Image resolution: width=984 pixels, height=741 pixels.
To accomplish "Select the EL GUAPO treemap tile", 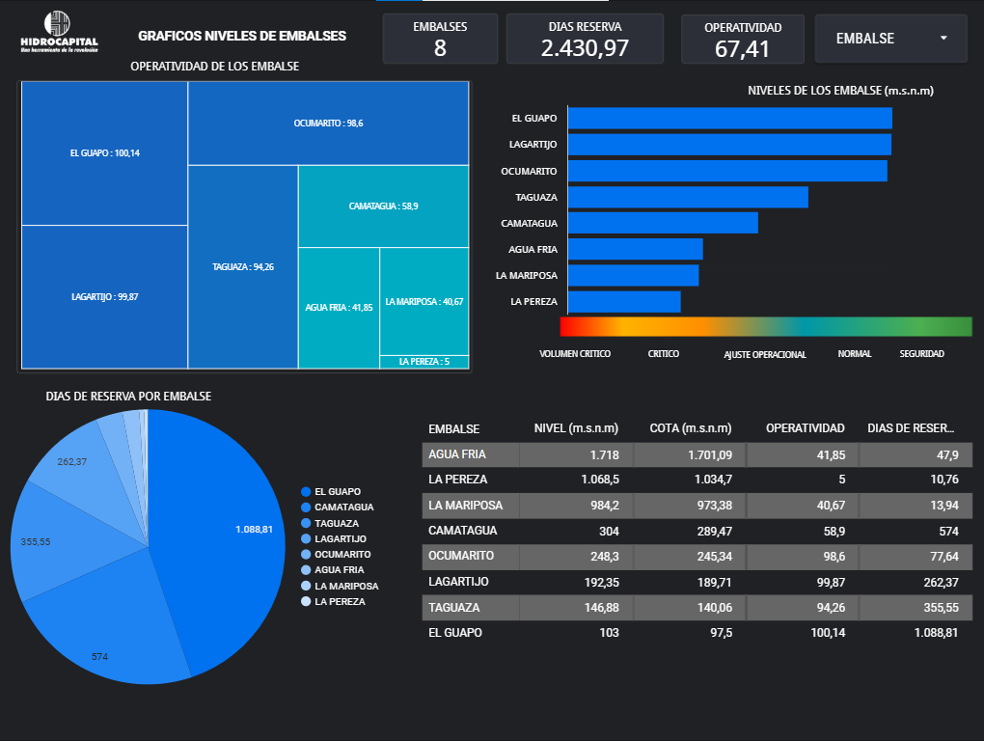I will coord(104,152).
